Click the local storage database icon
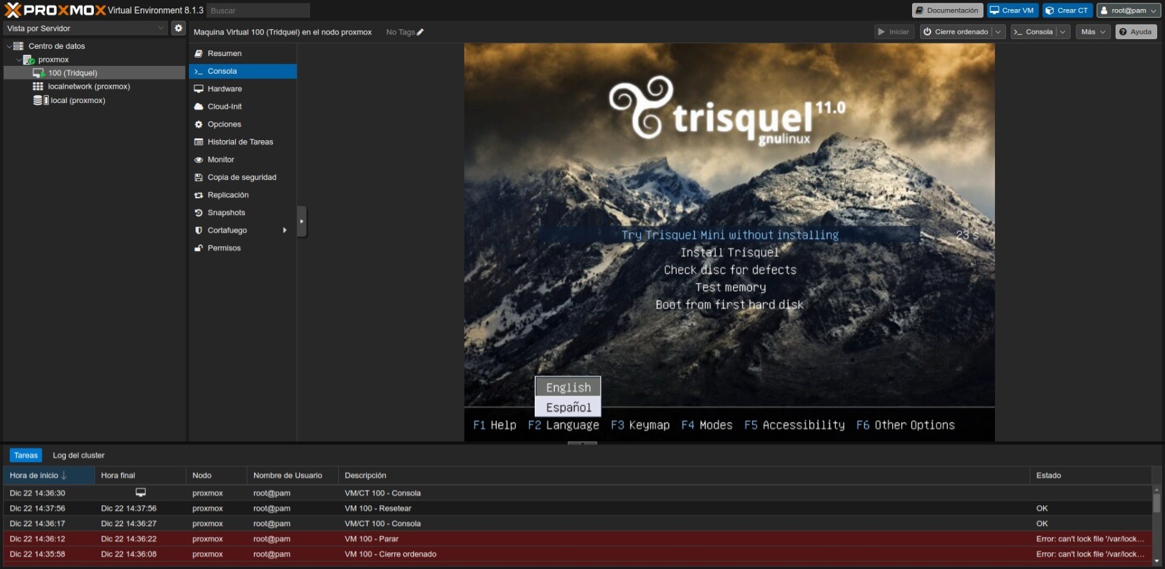 click(x=40, y=100)
